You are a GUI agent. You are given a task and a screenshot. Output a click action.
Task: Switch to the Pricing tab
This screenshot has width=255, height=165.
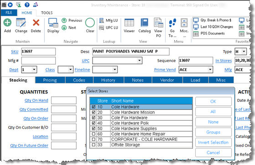(x=50, y=80)
